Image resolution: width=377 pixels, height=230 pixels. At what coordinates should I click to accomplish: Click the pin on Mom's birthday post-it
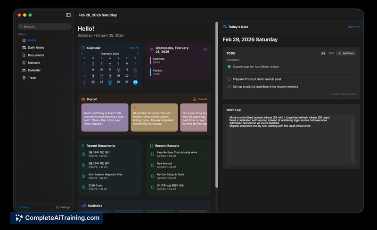click(x=86, y=107)
